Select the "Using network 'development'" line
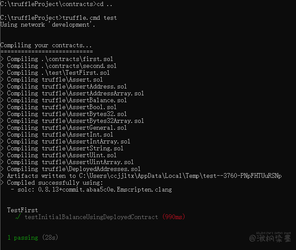This screenshot has width=296, height=250. pos(48,24)
